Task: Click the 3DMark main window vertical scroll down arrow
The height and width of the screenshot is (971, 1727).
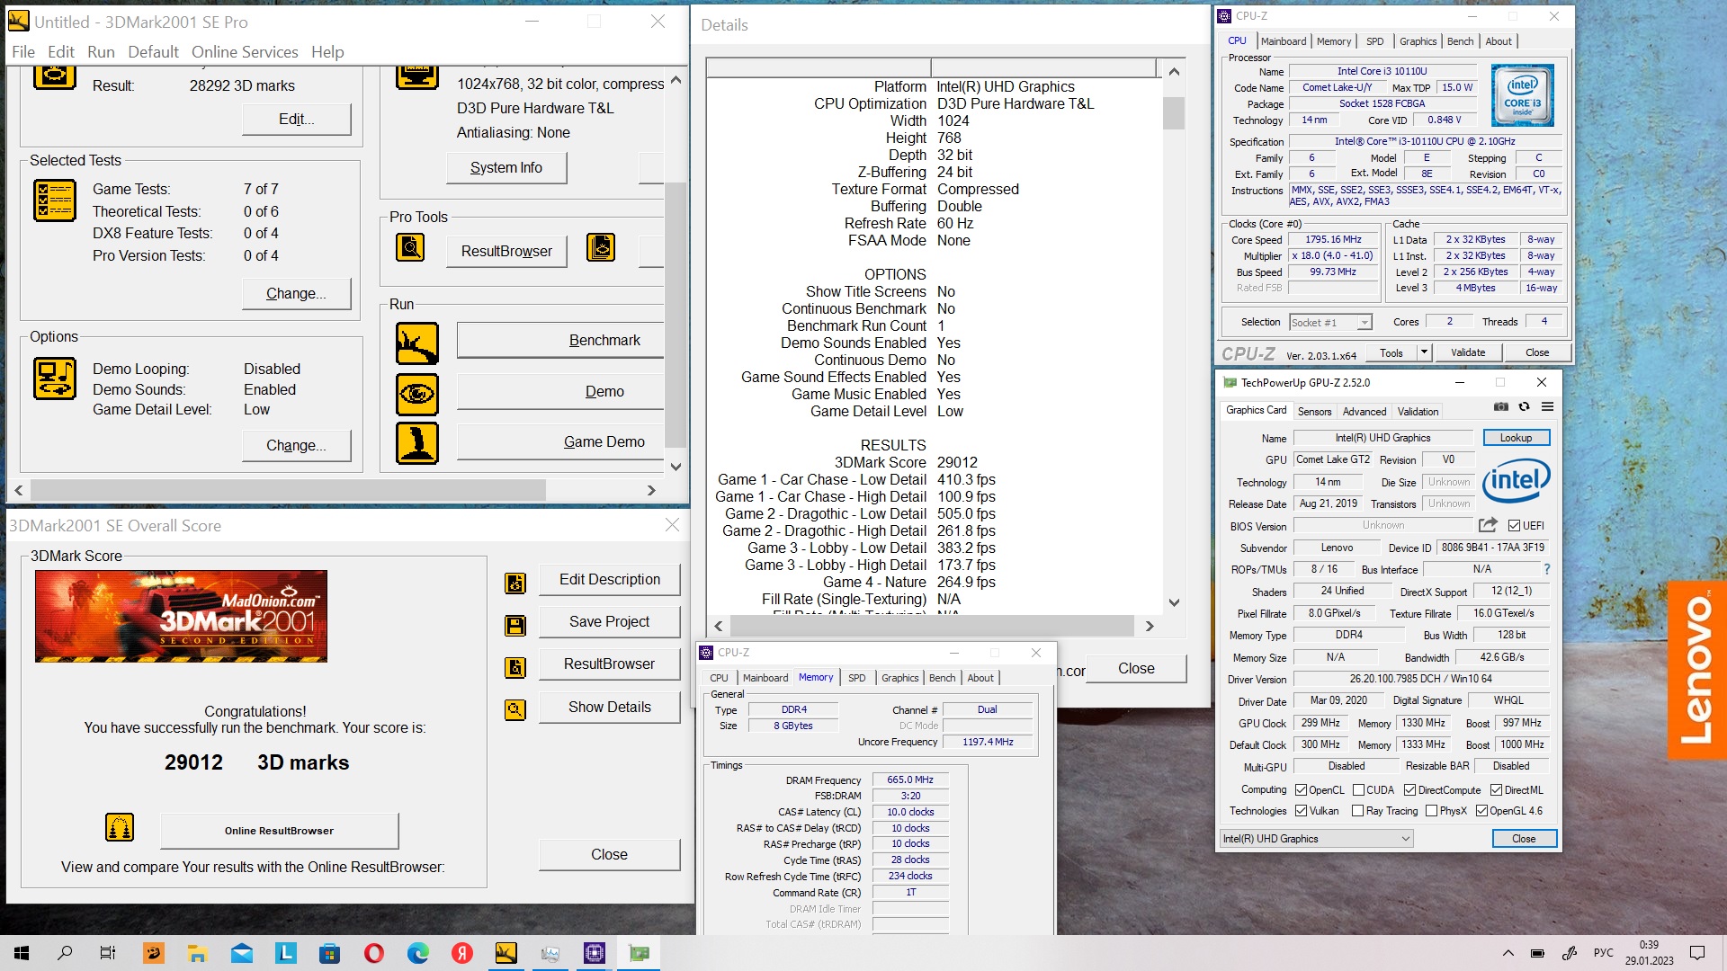Action: 676,467
